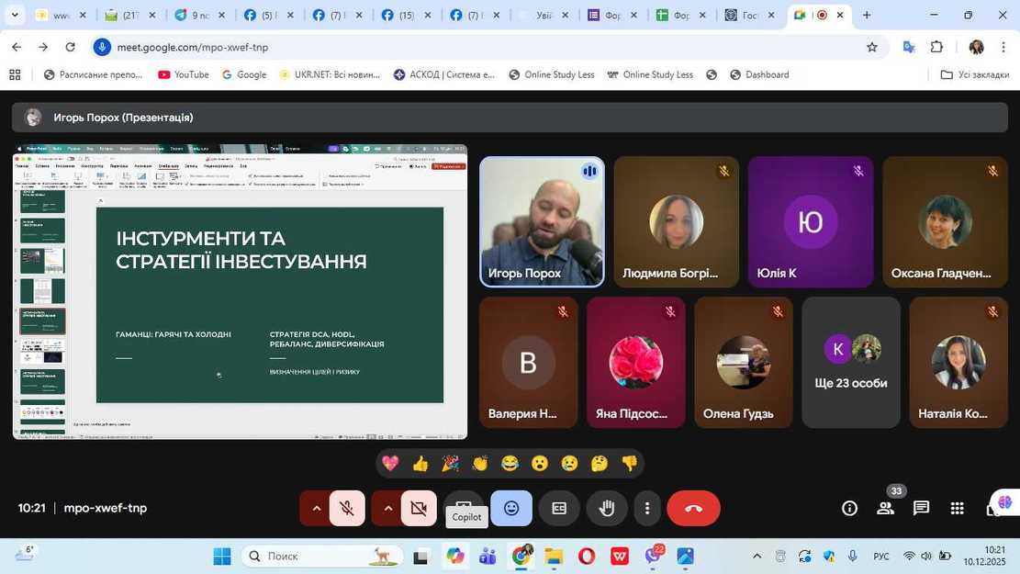Toggle closed captions button

(559, 508)
